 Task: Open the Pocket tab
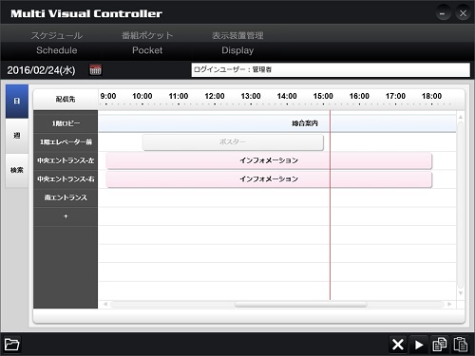click(x=147, y=43)
